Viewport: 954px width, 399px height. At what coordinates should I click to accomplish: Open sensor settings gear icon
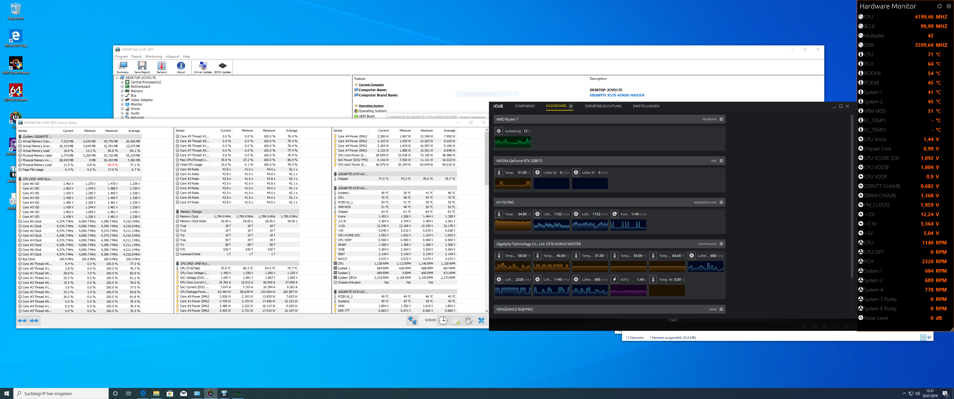pyautogui.click(x=468, y=321)
